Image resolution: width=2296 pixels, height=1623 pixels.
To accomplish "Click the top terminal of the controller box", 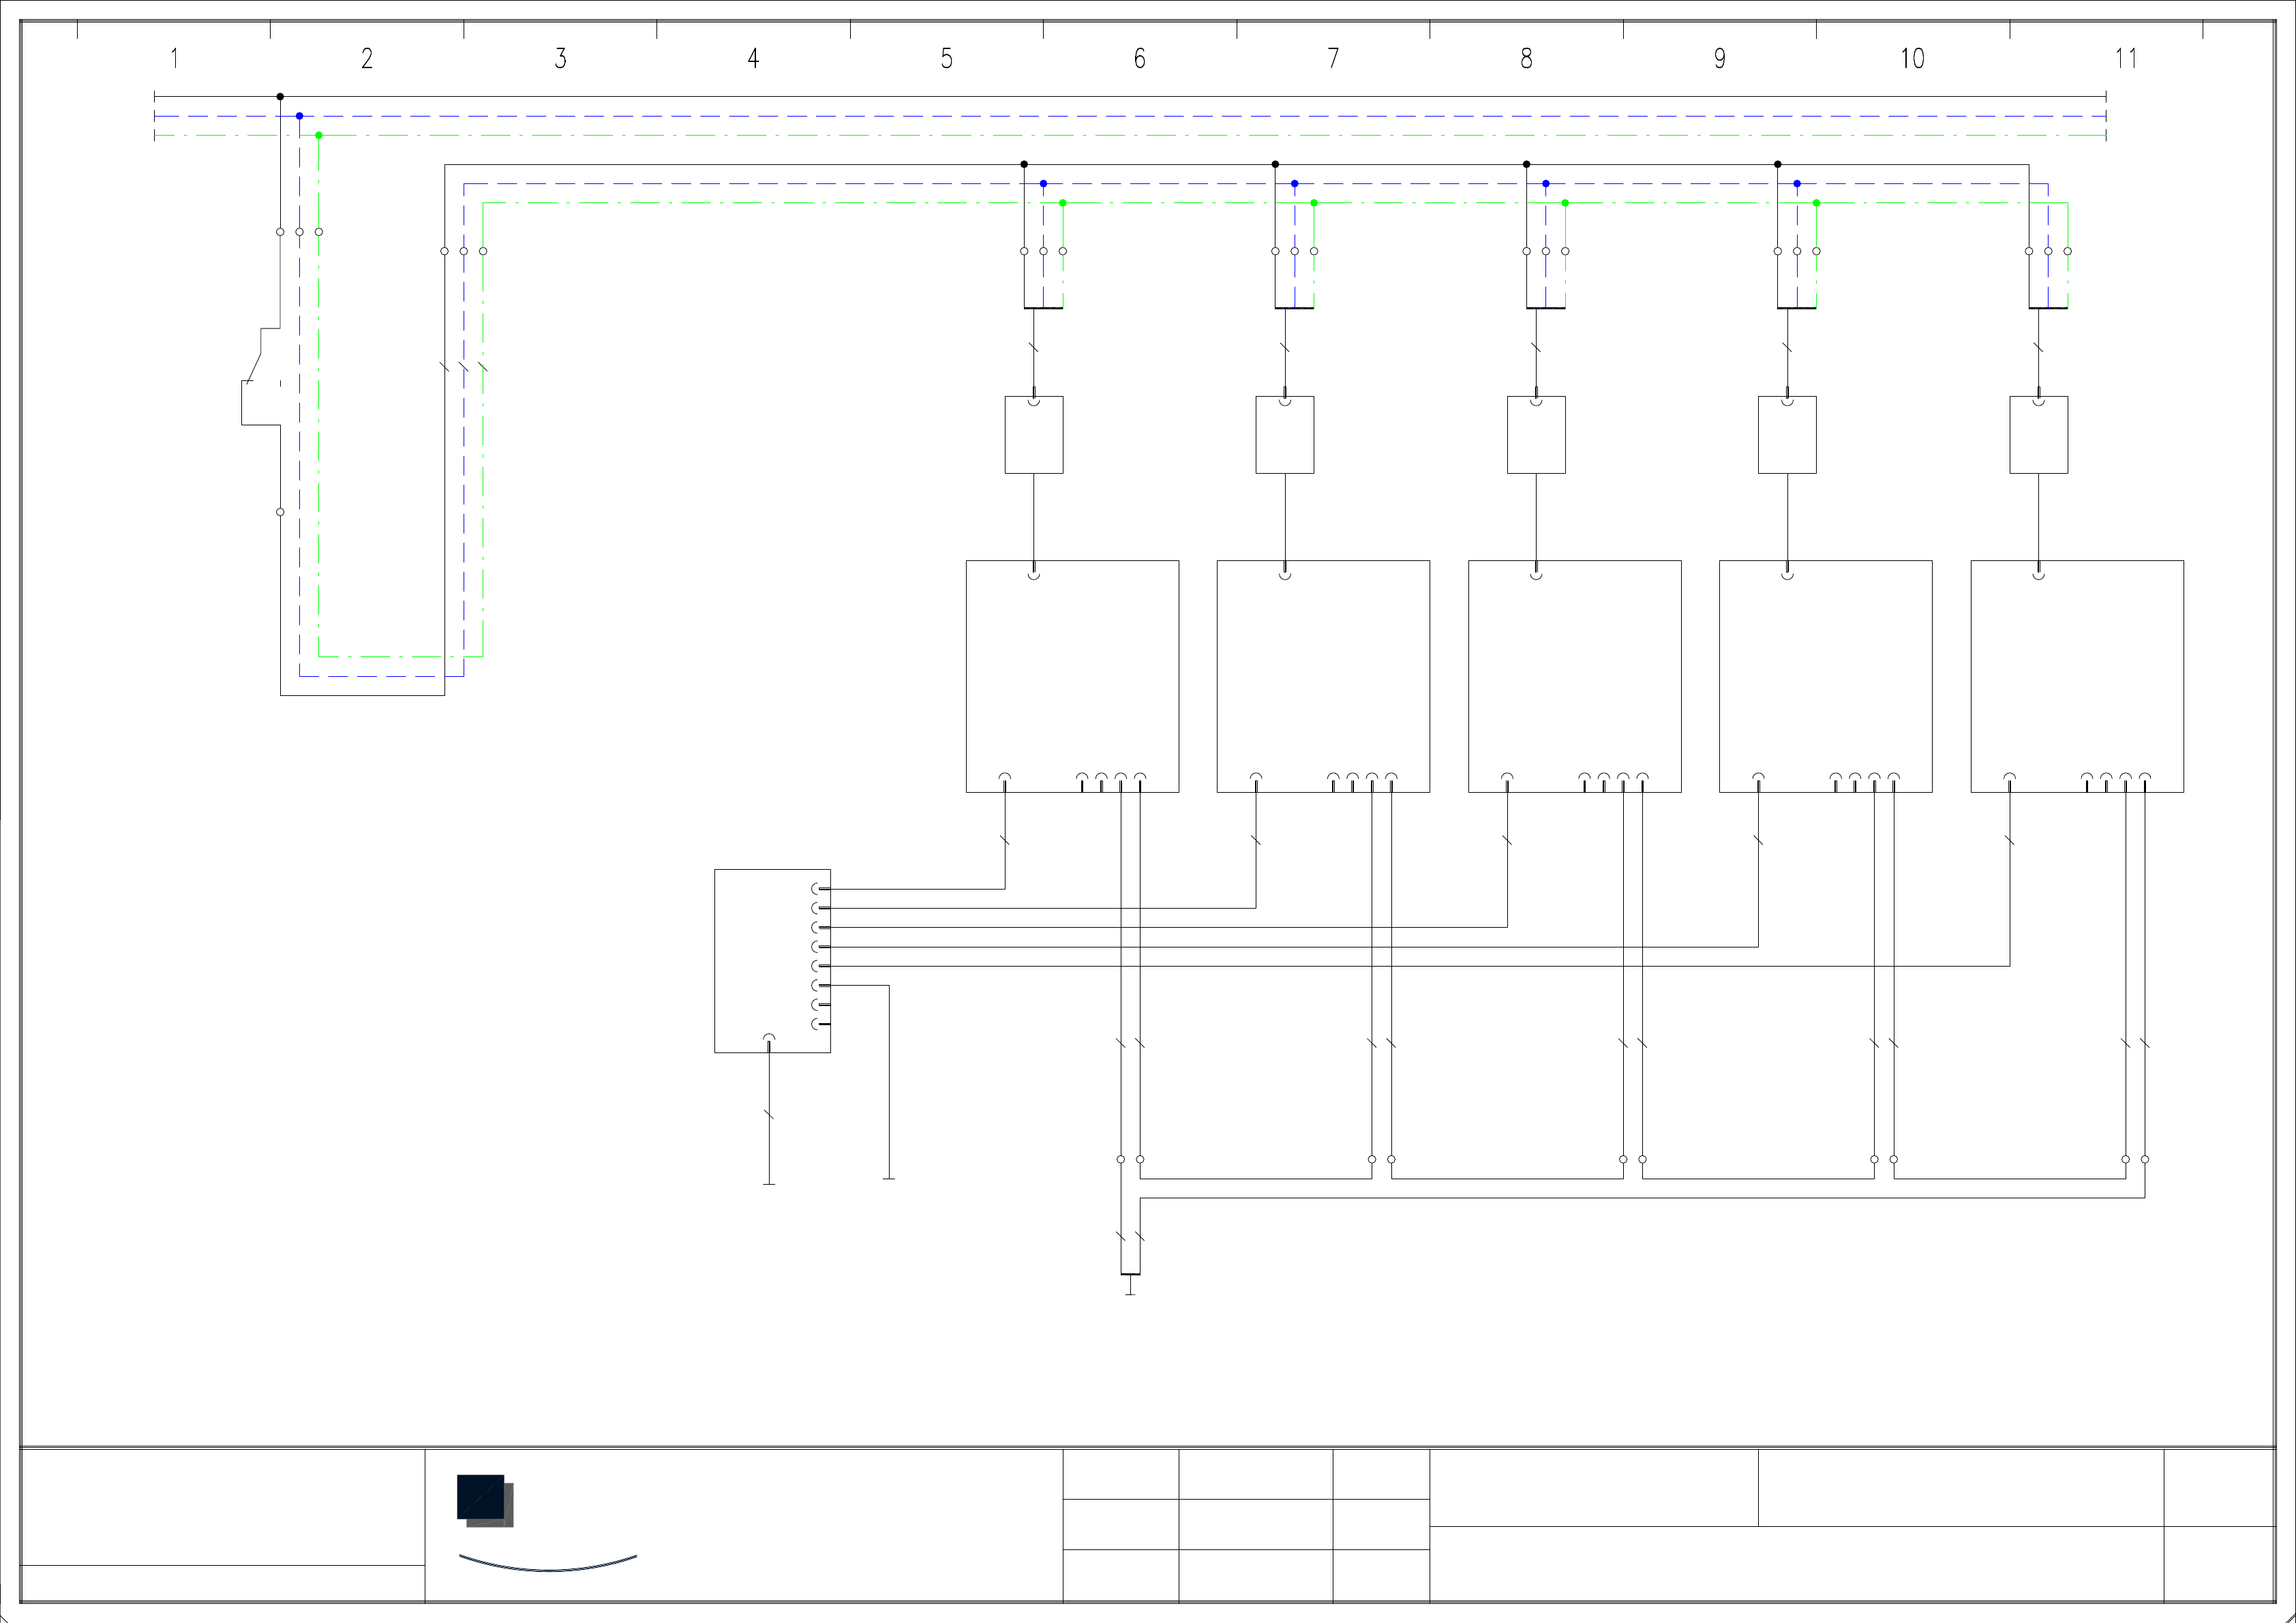I will click(820, 888).
